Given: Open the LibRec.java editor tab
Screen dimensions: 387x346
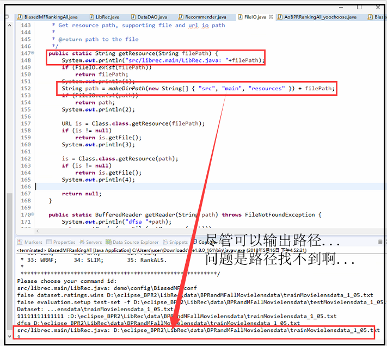Looking at the screenshot, I should click(x=105, y=17).
